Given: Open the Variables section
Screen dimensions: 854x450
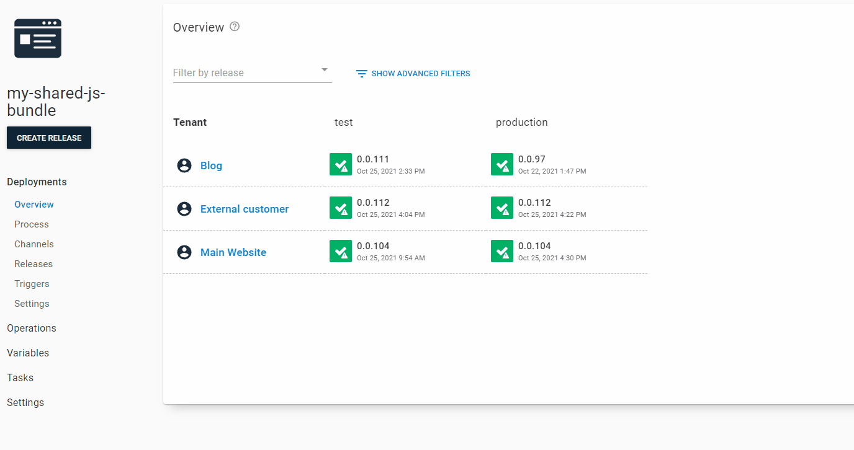Looking at the screenshot, I should point(28,353).
